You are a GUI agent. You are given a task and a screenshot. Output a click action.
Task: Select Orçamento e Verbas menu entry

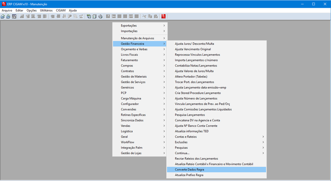point(140,49)
